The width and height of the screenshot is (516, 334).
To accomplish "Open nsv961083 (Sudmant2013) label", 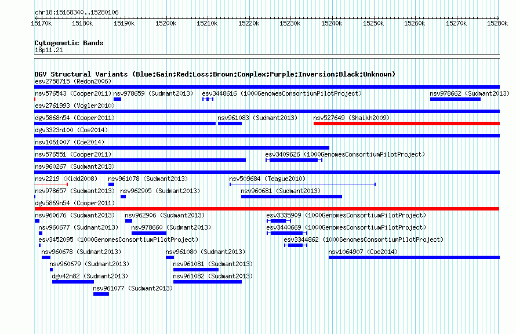I will [257, 118].
